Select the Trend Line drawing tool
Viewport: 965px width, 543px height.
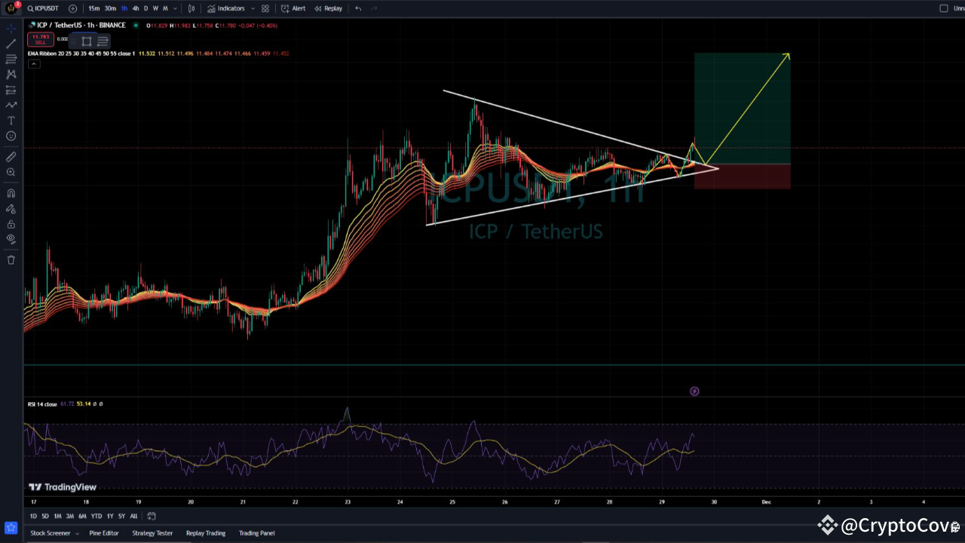tap(11, 43)
